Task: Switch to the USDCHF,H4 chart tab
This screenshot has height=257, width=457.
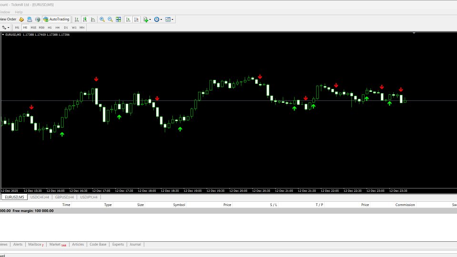Action: click(x=40, y=197)
